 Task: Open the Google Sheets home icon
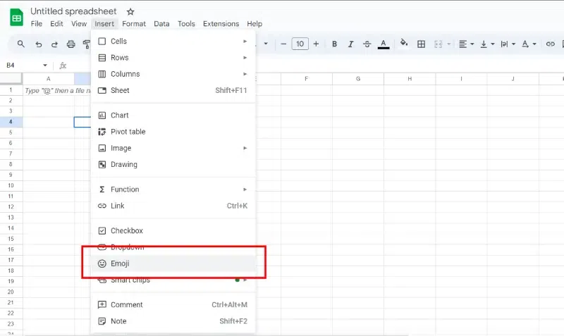tap(16, 17)
